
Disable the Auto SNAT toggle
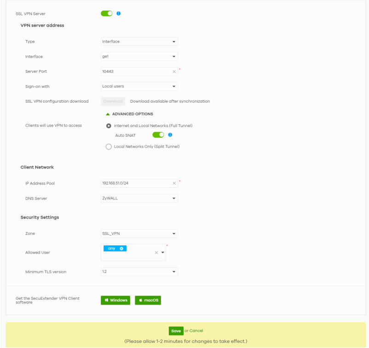pyautogui.click(x=158, y=135)
